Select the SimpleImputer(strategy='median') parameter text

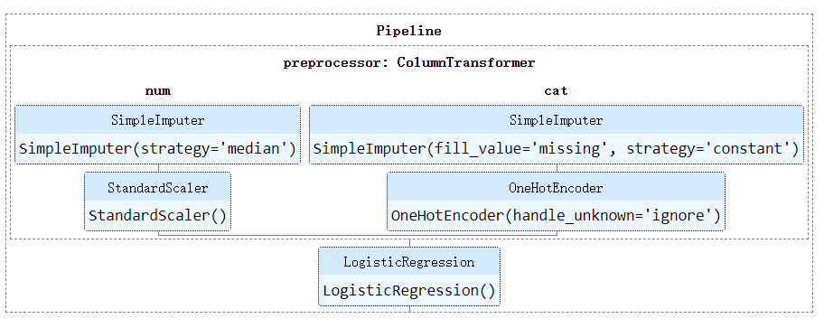point(157,149)
